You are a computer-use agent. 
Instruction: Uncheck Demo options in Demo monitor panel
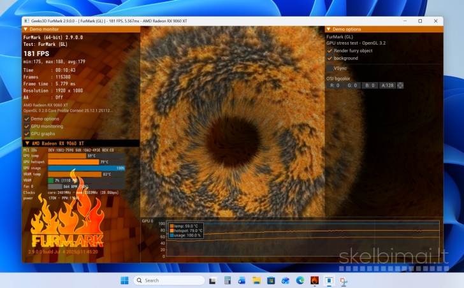tap(27, 119)
